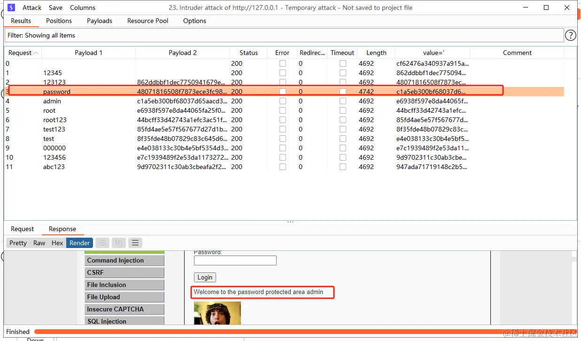Toggle Error checkbox for the admin row
Image resolution: width=581 pixels, height=341 pixels.
pyautogui.click(x=283, y=101)
